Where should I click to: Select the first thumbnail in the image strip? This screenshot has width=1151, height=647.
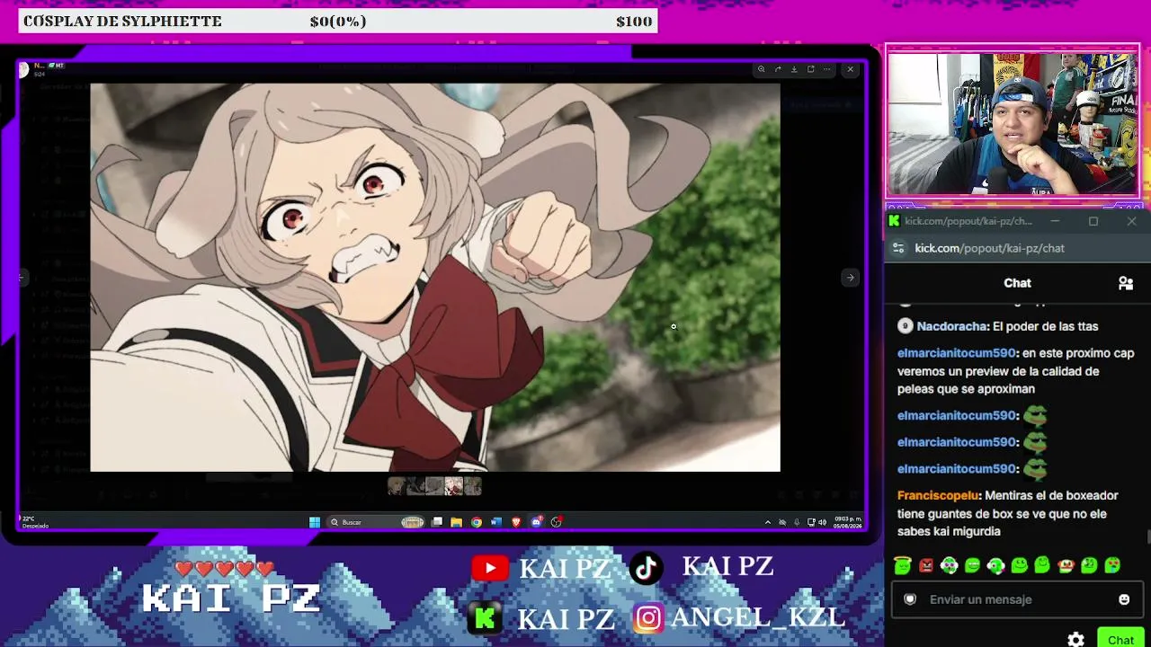pos(397,486)
